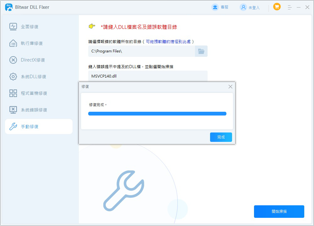Select 全面修復 in the sidebar

[39, 27]
